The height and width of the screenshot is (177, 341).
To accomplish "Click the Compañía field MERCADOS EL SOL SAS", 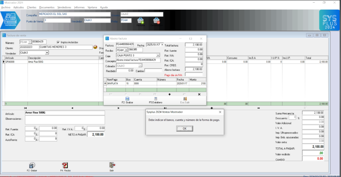I will (x=74, y=14).
